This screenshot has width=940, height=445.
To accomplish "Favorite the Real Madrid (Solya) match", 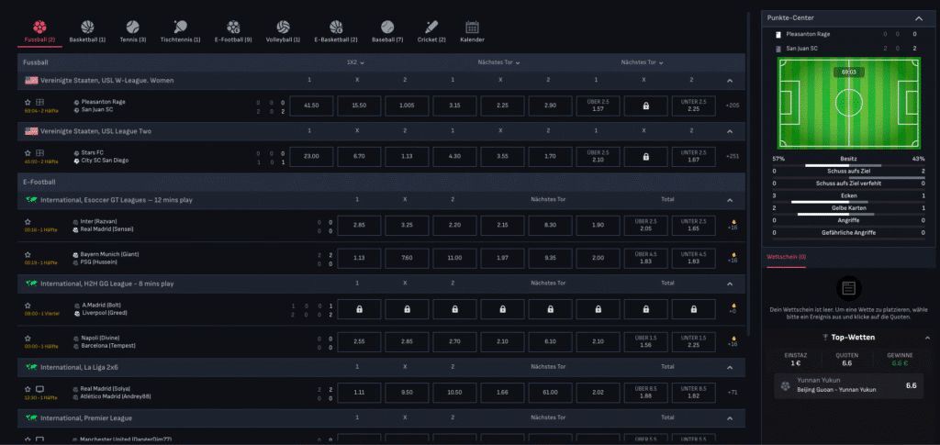I will 28,389.
